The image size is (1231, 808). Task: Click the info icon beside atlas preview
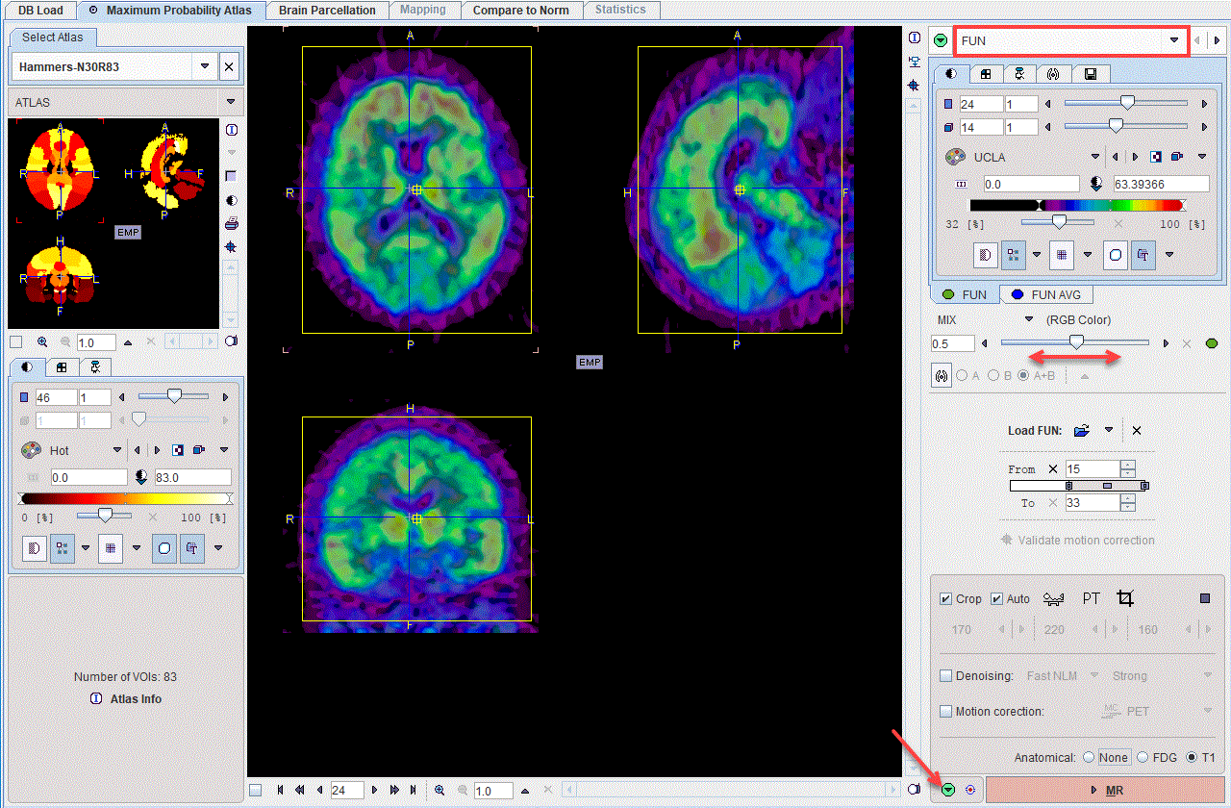[232, 130]
